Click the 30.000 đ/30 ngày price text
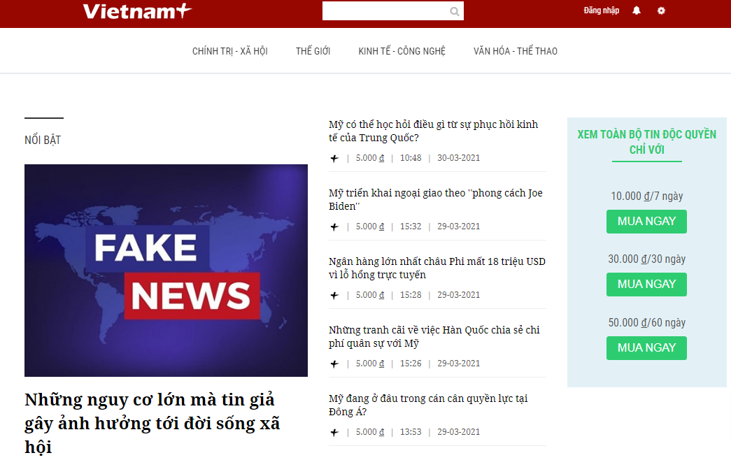 (646, 259)
